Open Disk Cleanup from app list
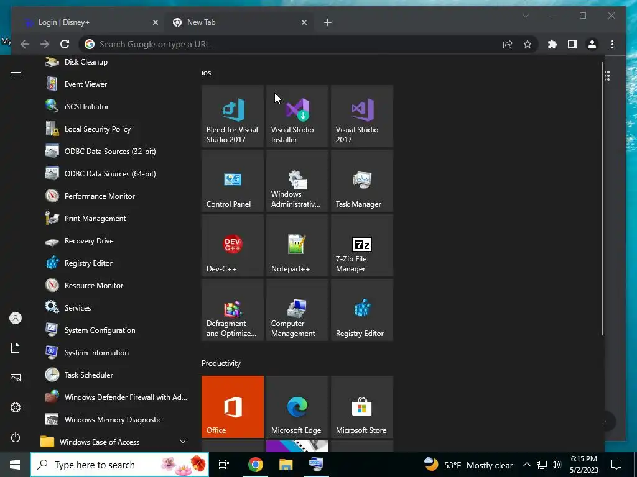 (x=114, y=62)
